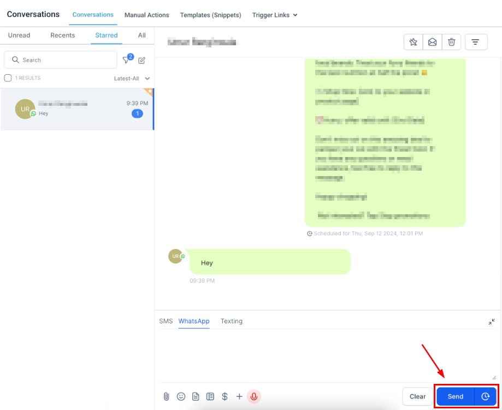Select the SMS messaging tab

click(166, 321)
